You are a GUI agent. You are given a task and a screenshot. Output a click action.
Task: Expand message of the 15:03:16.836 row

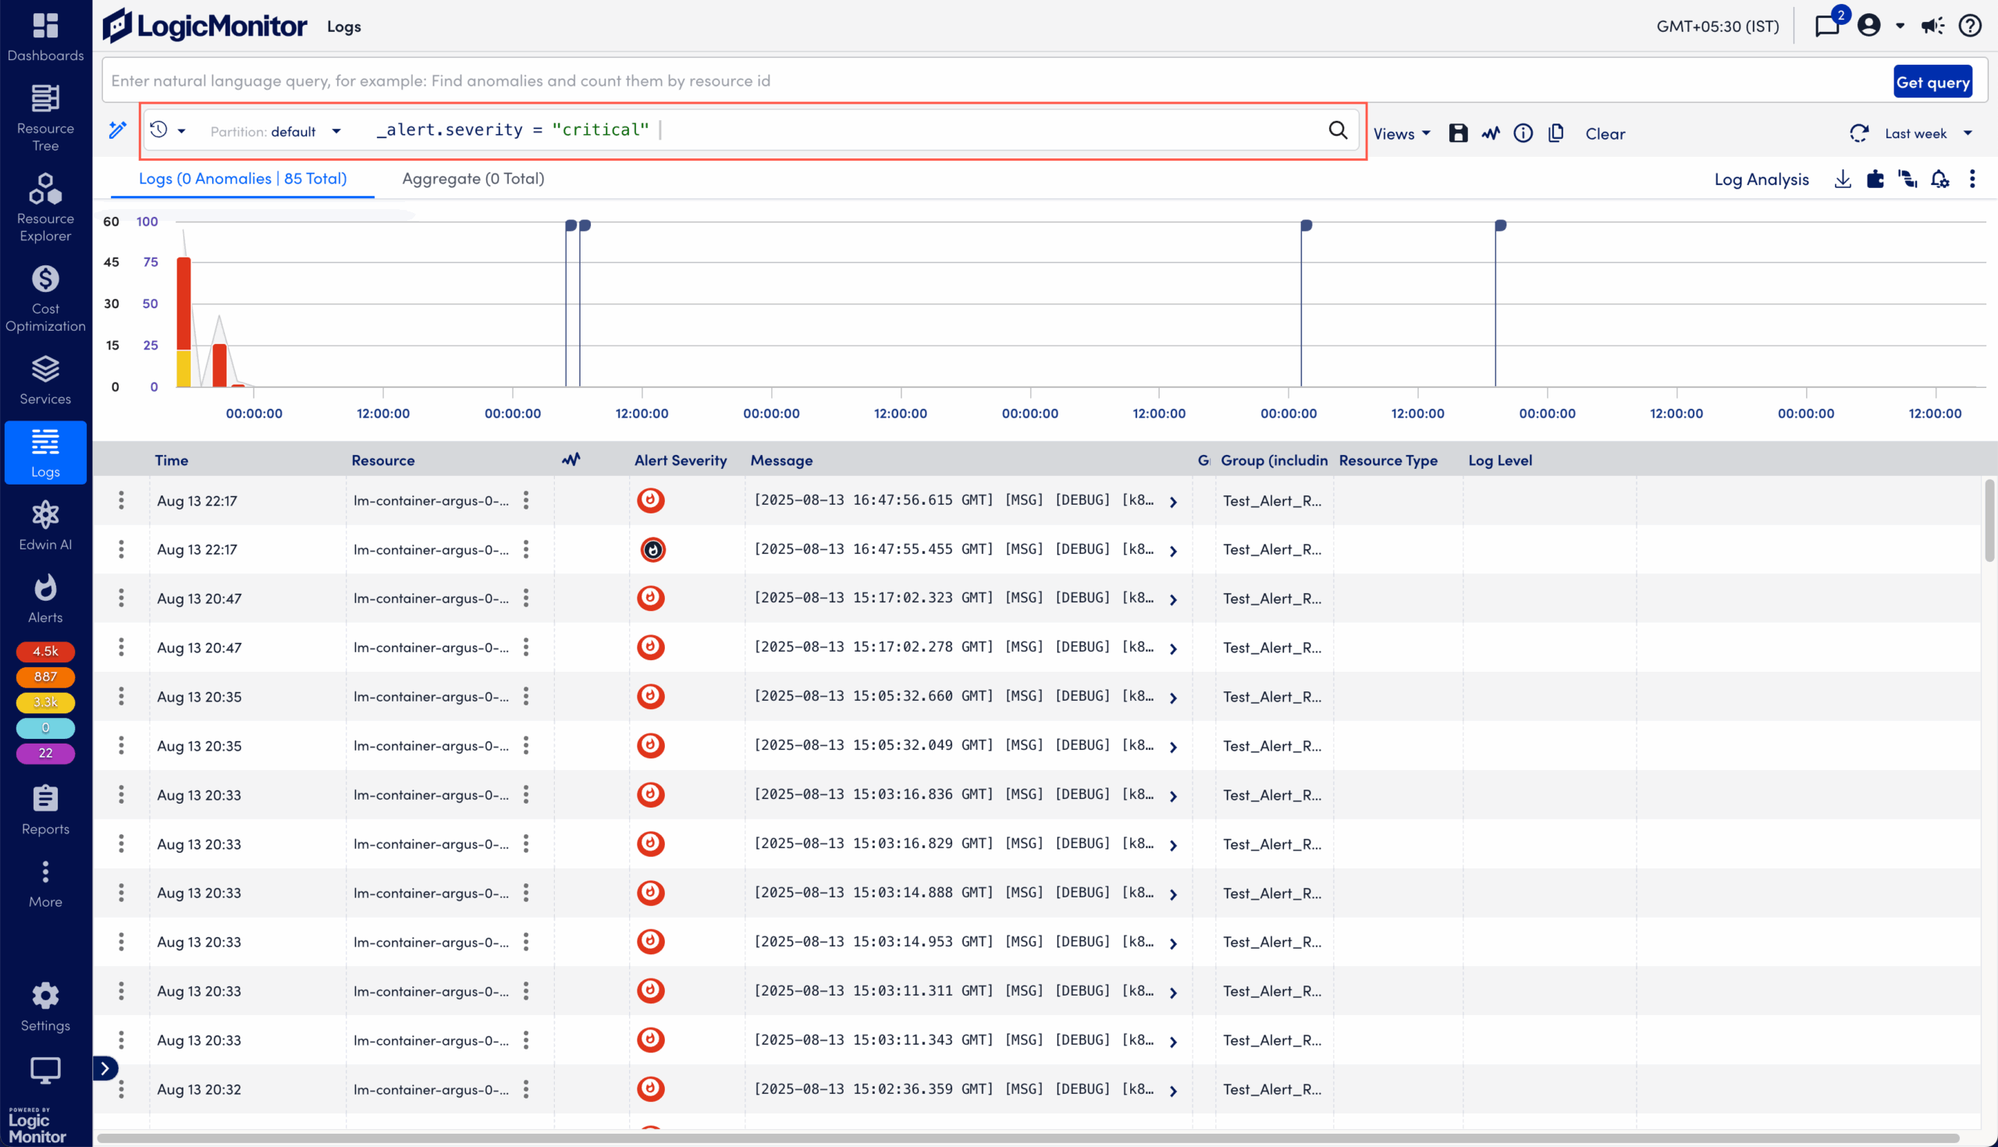click(1173, 797)
